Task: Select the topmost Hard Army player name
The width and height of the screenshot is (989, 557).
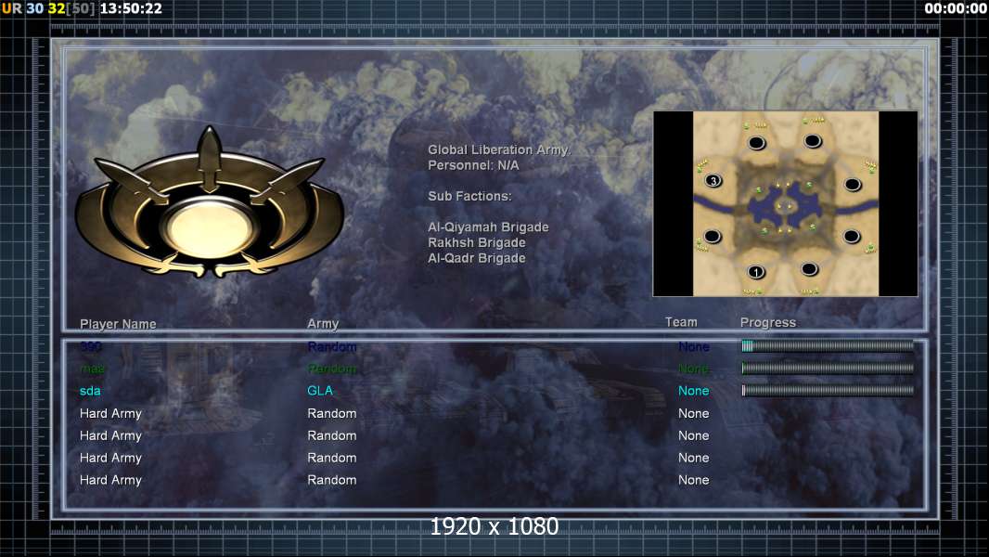Action: pos(110,414)
